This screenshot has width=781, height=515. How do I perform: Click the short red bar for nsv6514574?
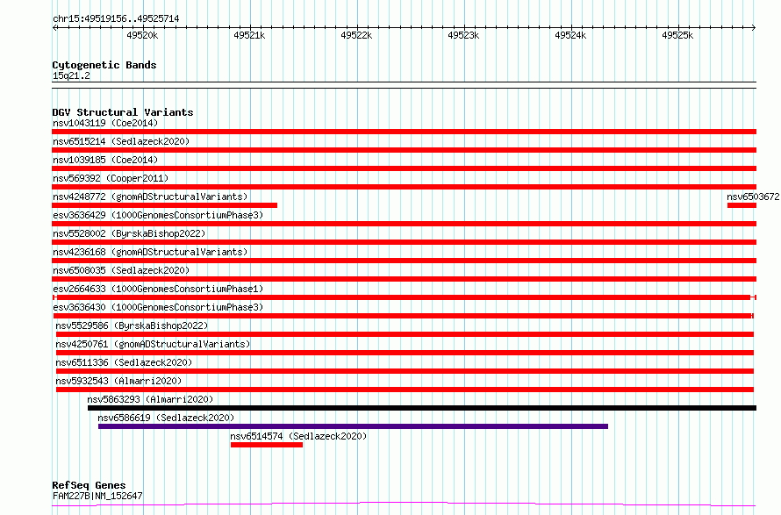pyautogui.click(x=267, y=445)
